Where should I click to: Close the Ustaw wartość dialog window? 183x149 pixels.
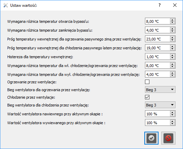pyautogui.click(x=175, y=5)
